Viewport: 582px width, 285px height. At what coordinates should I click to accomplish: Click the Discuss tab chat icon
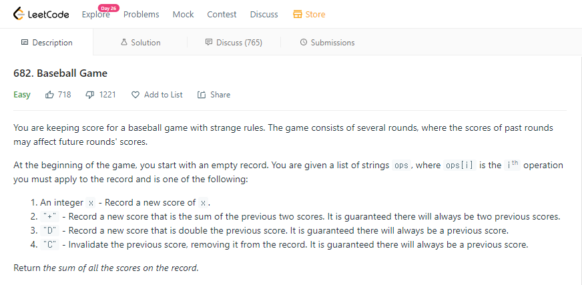pos(210,43)
